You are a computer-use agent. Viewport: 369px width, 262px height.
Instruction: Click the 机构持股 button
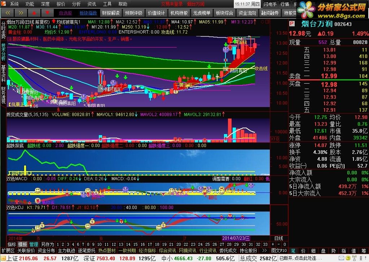179,13
